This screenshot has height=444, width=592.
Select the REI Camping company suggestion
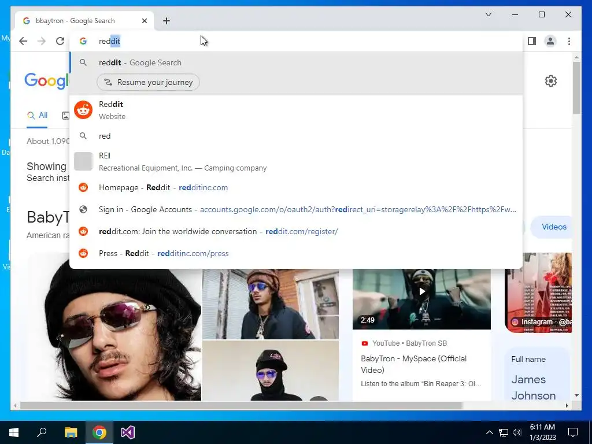tap(296, 162)
